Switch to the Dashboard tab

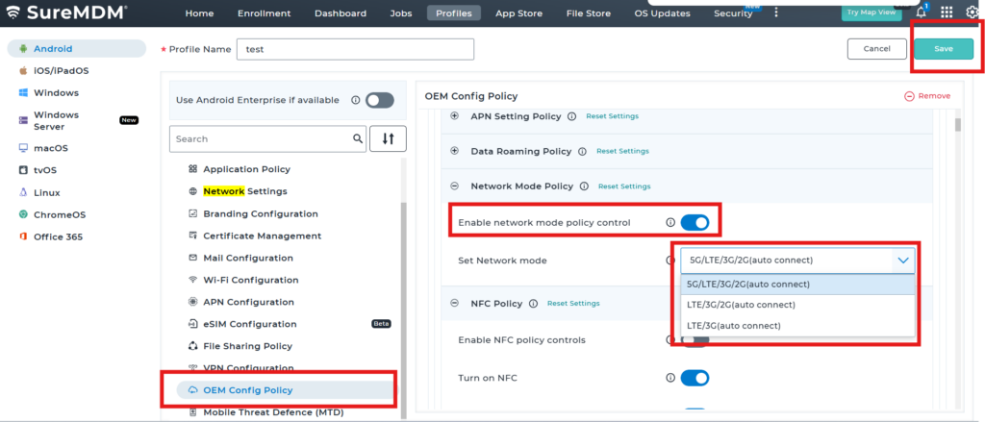click(x=341, y=13)
